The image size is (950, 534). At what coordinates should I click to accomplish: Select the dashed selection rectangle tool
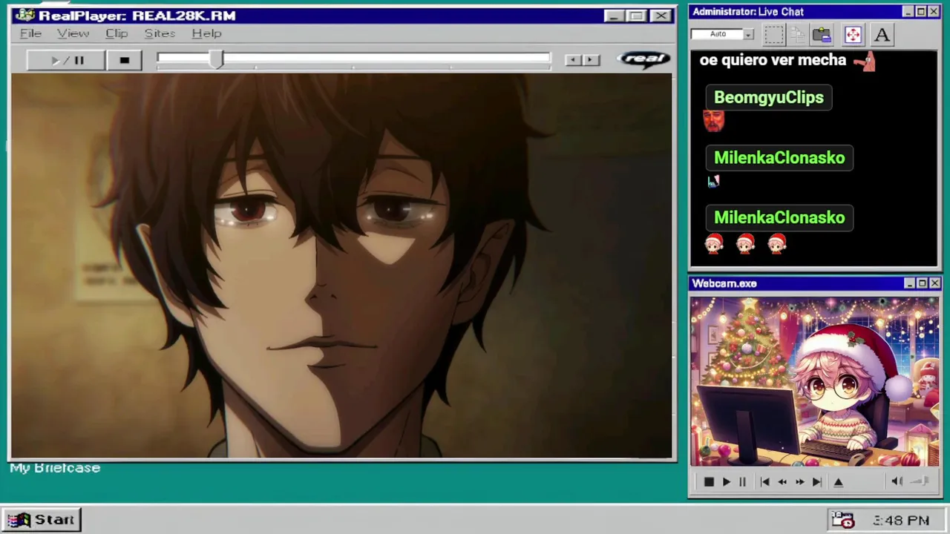(x=773, y=35)
